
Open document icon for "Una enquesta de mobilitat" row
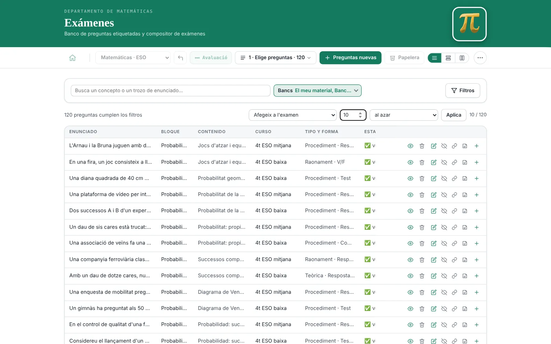click(x=465, y=292)
